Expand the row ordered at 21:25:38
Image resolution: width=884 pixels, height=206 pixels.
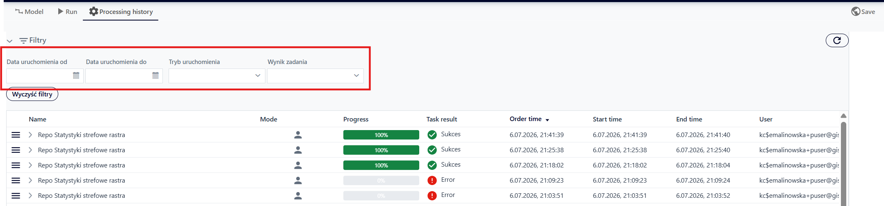click(x=30, y=150)
